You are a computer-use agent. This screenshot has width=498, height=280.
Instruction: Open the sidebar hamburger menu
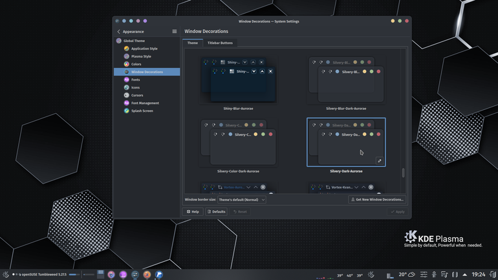pos(175,32)
